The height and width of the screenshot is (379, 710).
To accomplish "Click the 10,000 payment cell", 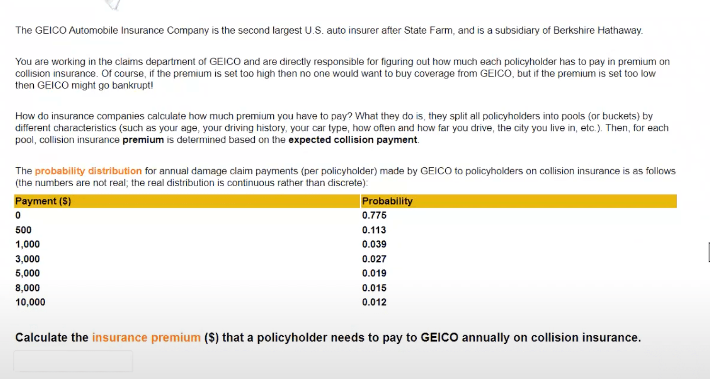I will (x=30, y=303).
